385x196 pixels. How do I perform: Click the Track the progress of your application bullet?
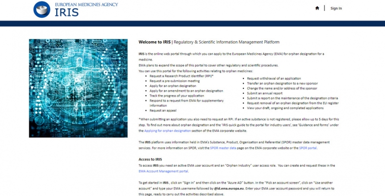click(176, 96)
